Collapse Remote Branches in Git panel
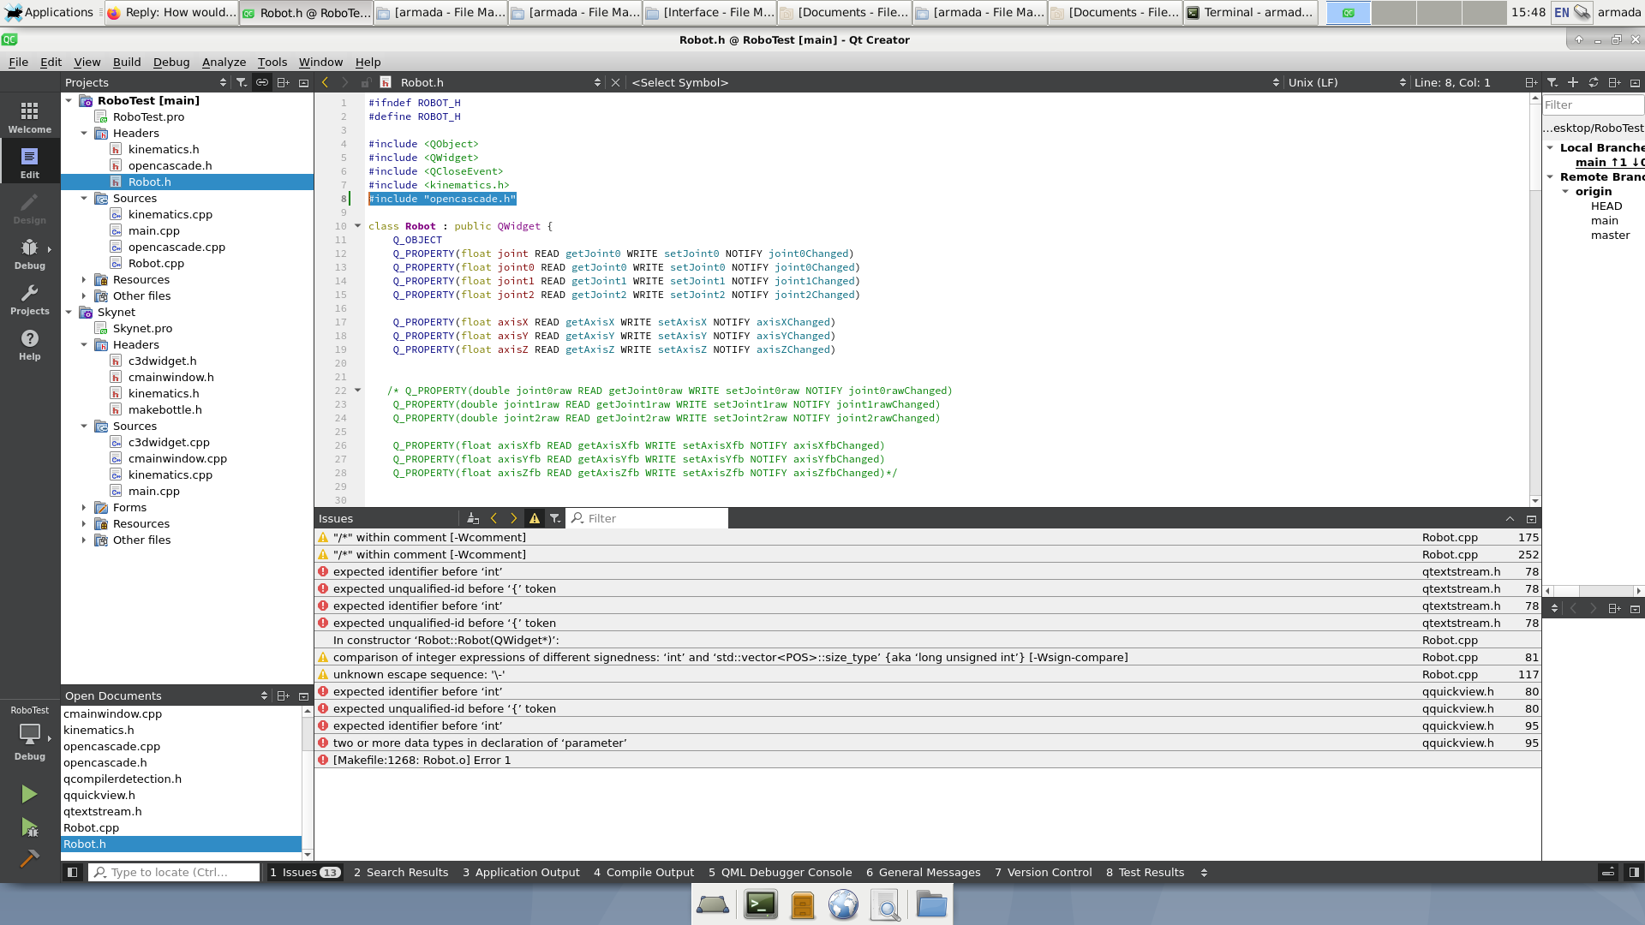1645x925 pixels. 1550,176
